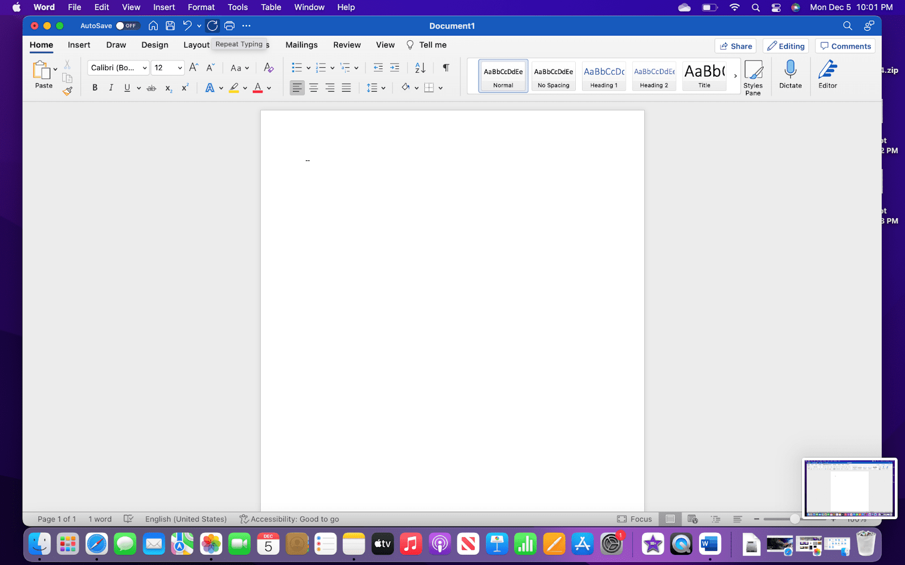Image resolution: width=905 pixels, height=565 pixels.
Task: Apply the Heading 1 style
Action: tap(604, 76)
